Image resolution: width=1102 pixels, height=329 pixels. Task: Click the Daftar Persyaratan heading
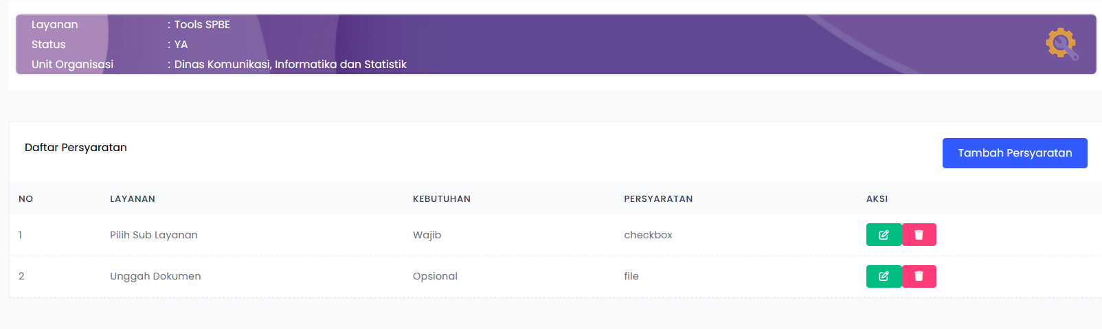[76, 148]
